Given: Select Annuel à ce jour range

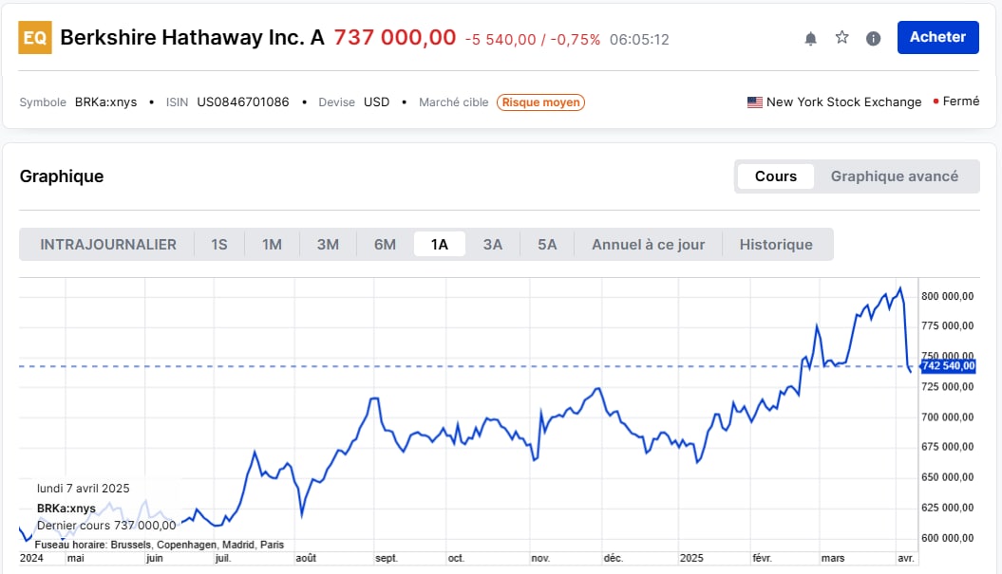Looking at the screenshot, I should [648, 245].
